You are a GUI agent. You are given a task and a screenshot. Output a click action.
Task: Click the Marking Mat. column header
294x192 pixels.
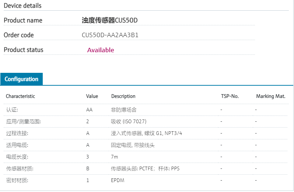click(271, 96)
